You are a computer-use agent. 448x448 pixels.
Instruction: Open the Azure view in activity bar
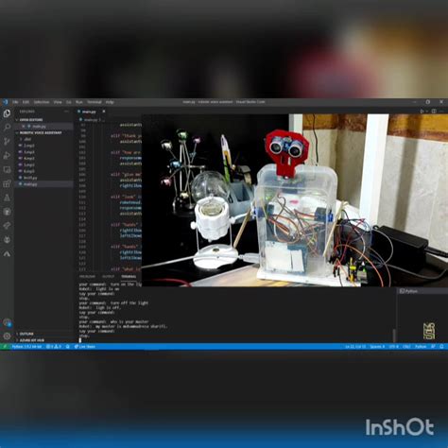[7, 254]
